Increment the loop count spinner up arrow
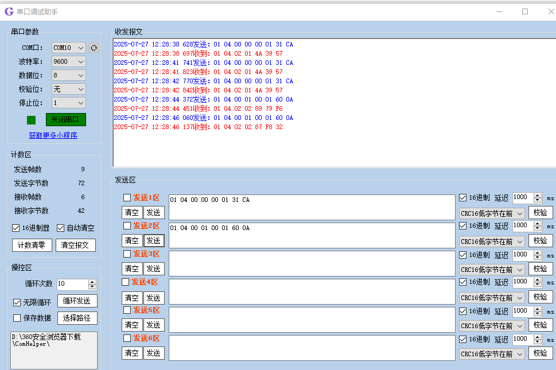 [92, 282]
